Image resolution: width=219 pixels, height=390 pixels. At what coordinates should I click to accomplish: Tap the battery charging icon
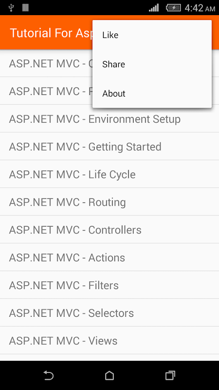pyautogui.click(x=173, y=8)
